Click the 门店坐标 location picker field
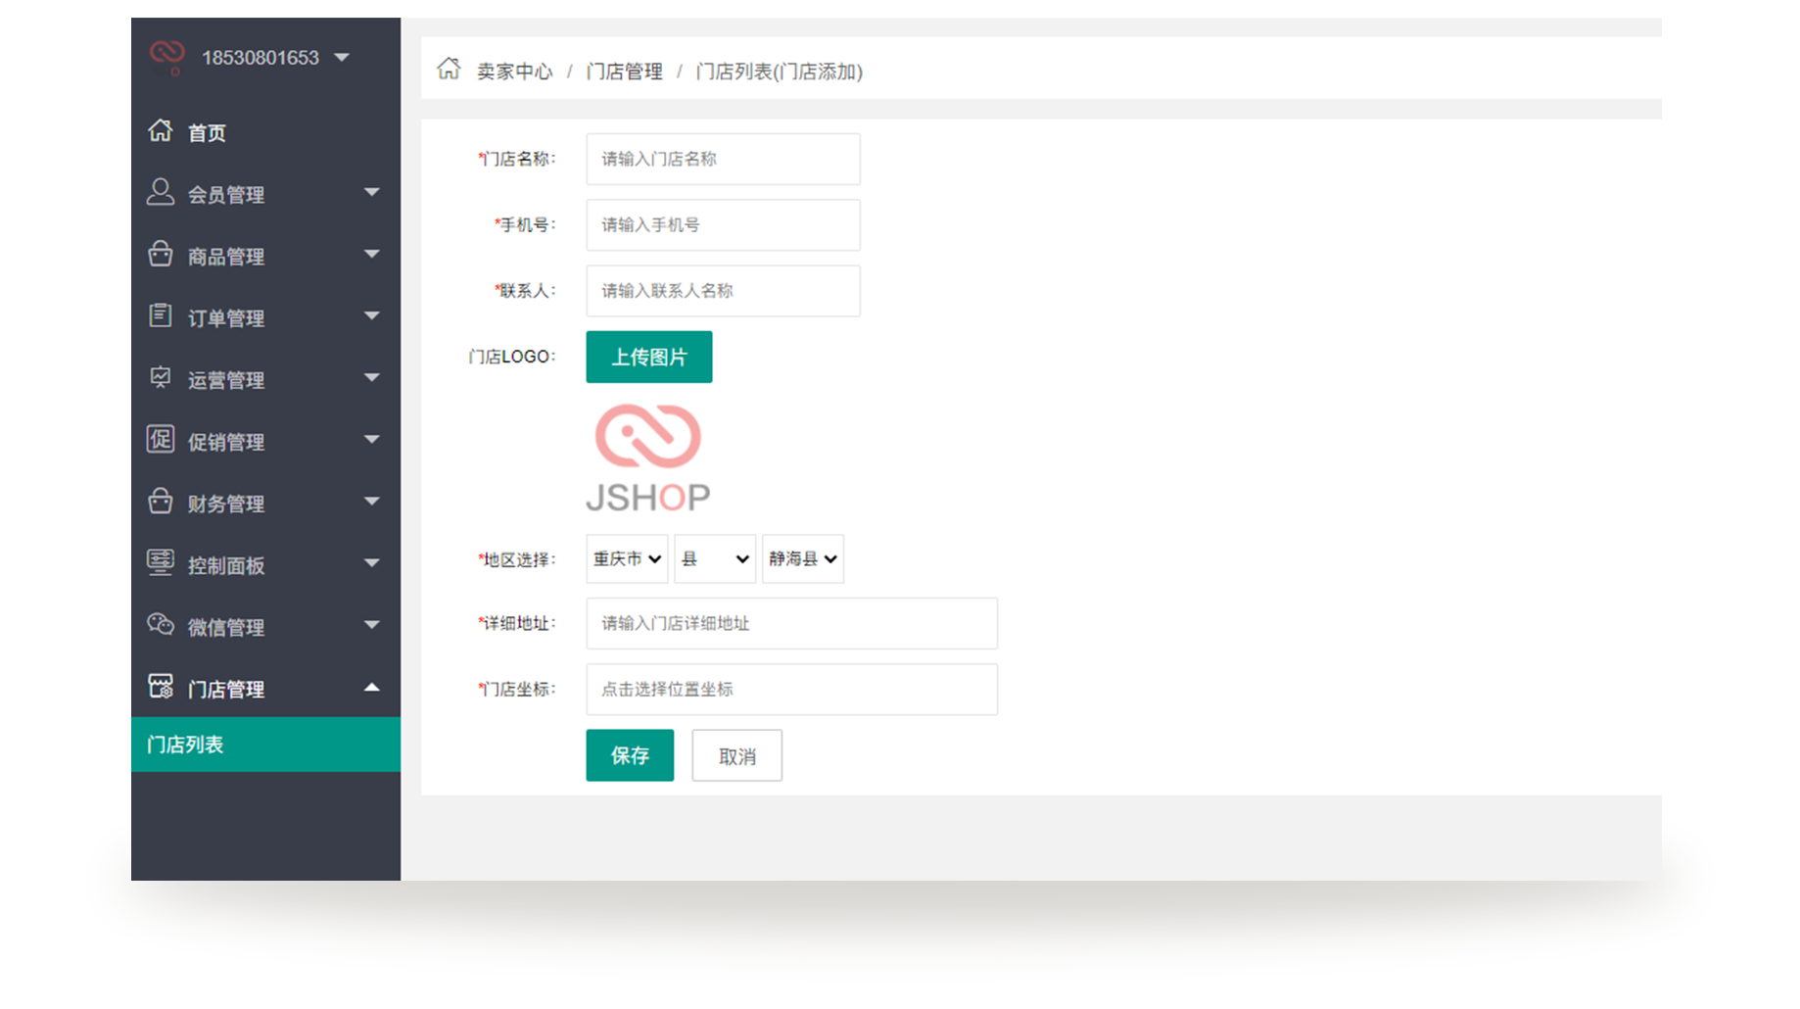This screenshot has height=1009, width=1800. [x=791, y=689]
